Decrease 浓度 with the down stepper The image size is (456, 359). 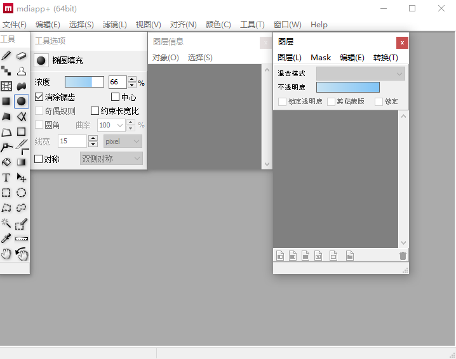132,85
